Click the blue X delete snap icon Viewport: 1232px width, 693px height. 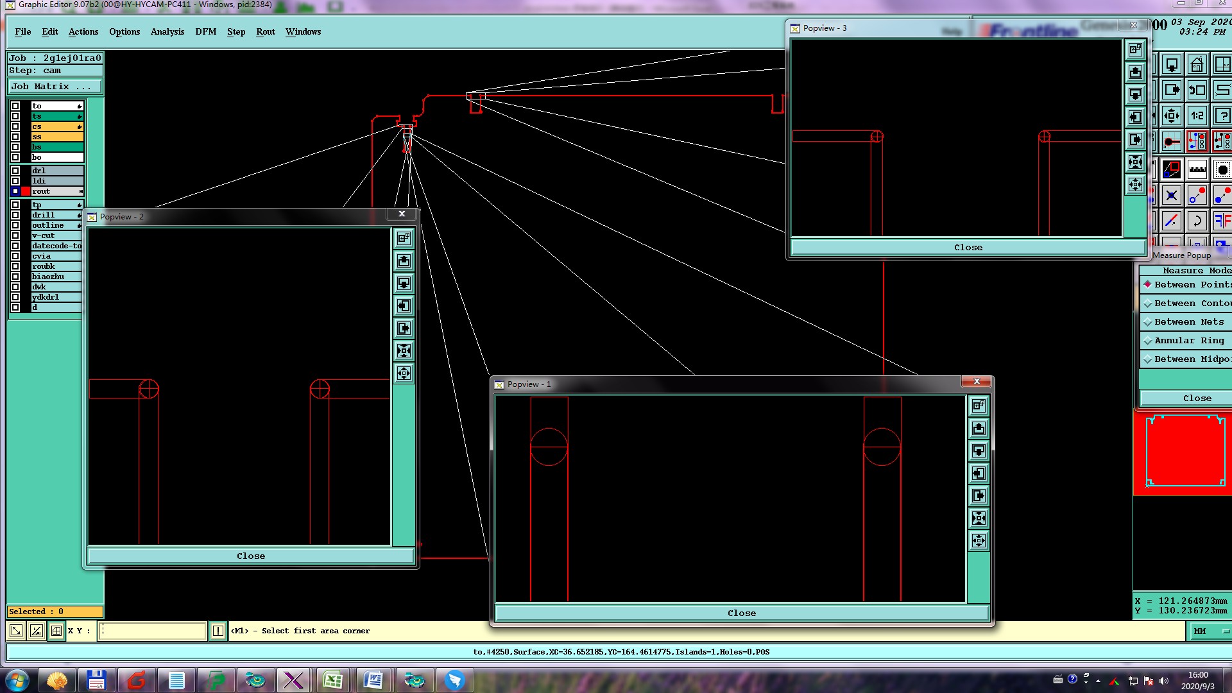tap(1172, 196)
